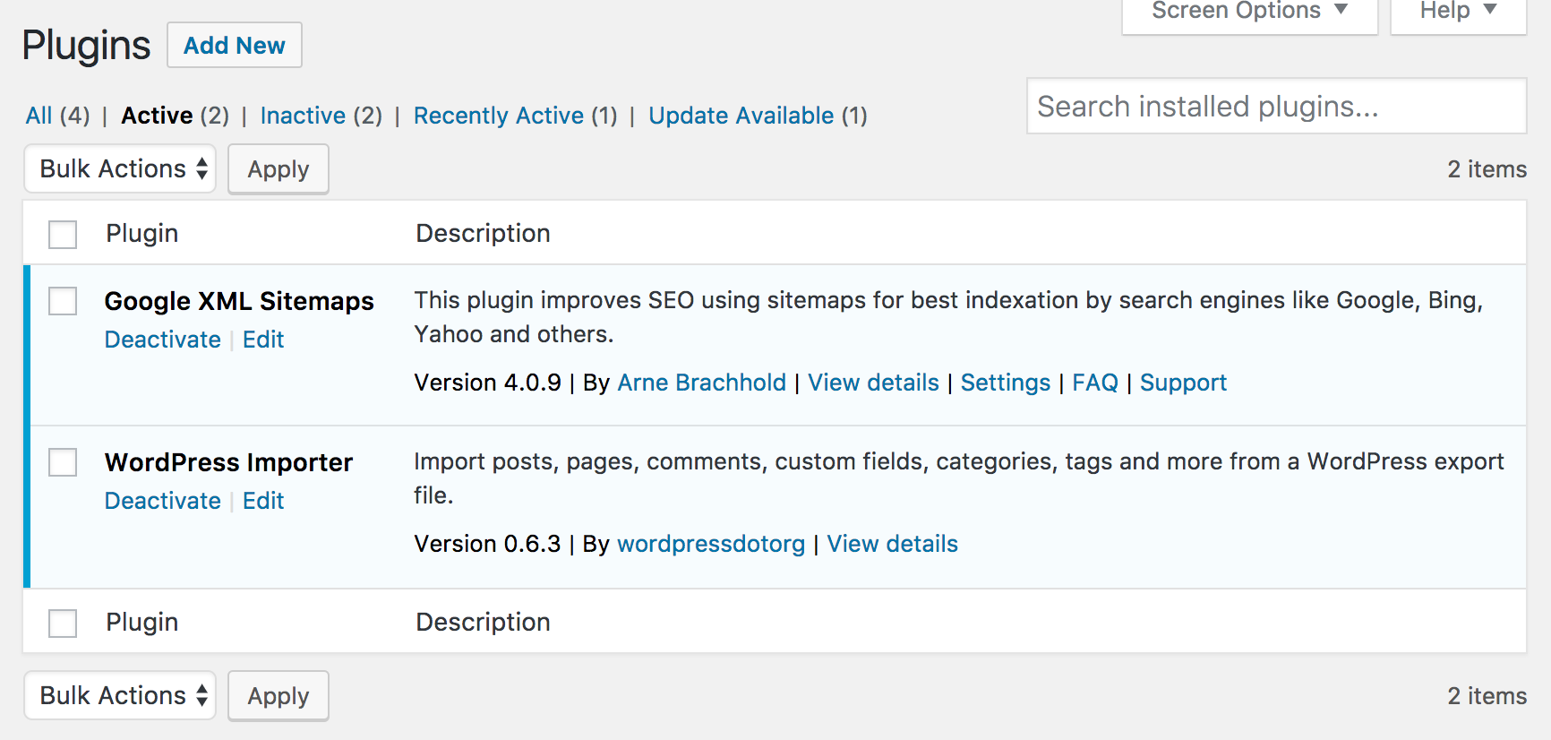This screenshot has height=740, width=1551.
Task: Click the bottom '2 items' count
Action: (1487, 696)
